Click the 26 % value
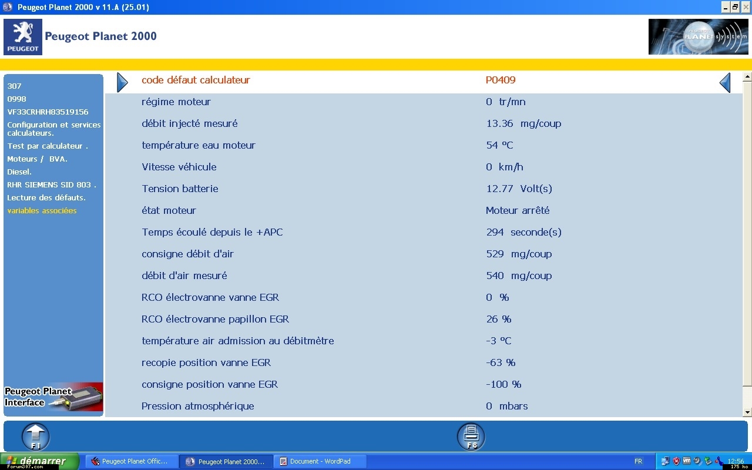The width and height of the screenshot is (752, 470). click(x=499, y=319)
